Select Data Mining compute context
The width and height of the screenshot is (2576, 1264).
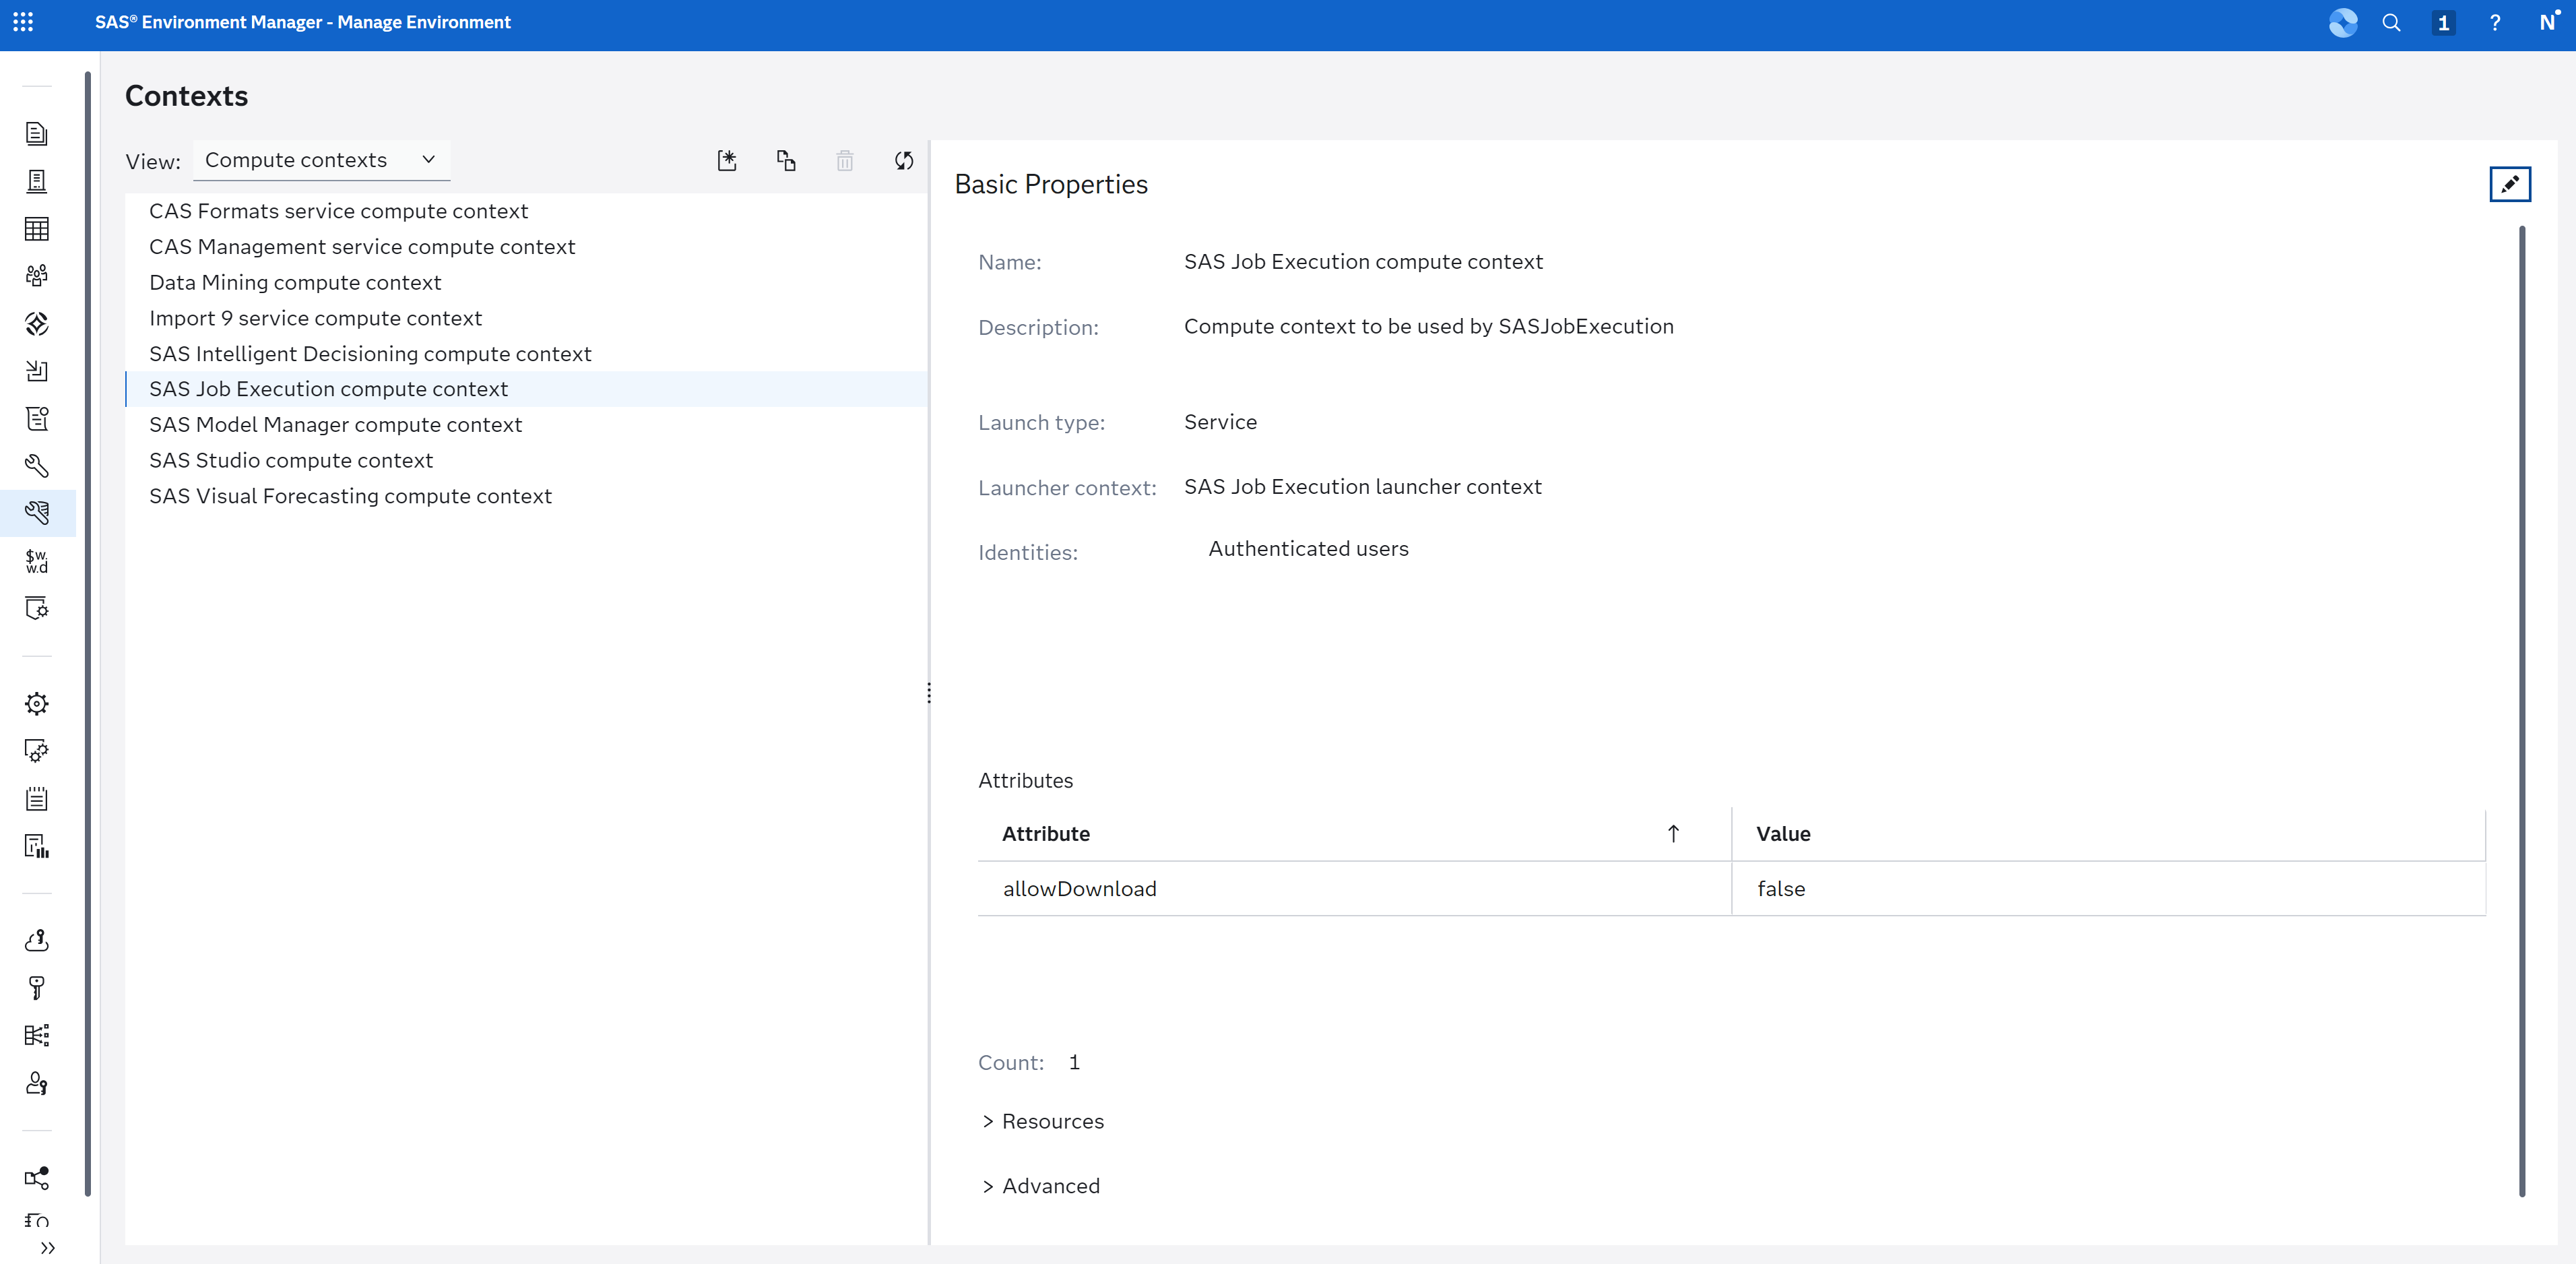pos(527,283)
